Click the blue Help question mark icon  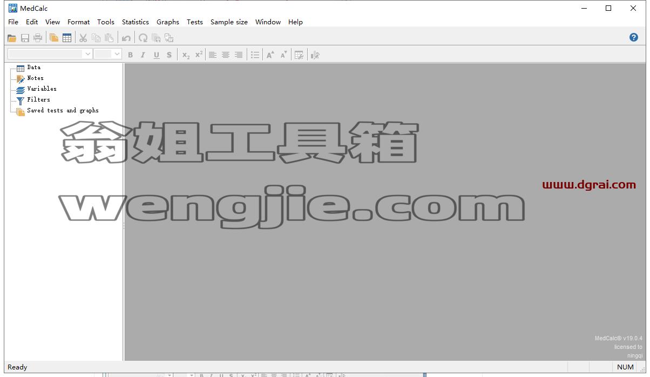point(634,37)
